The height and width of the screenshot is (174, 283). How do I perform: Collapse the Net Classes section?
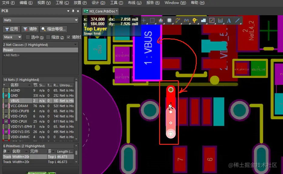coord(75,44)
